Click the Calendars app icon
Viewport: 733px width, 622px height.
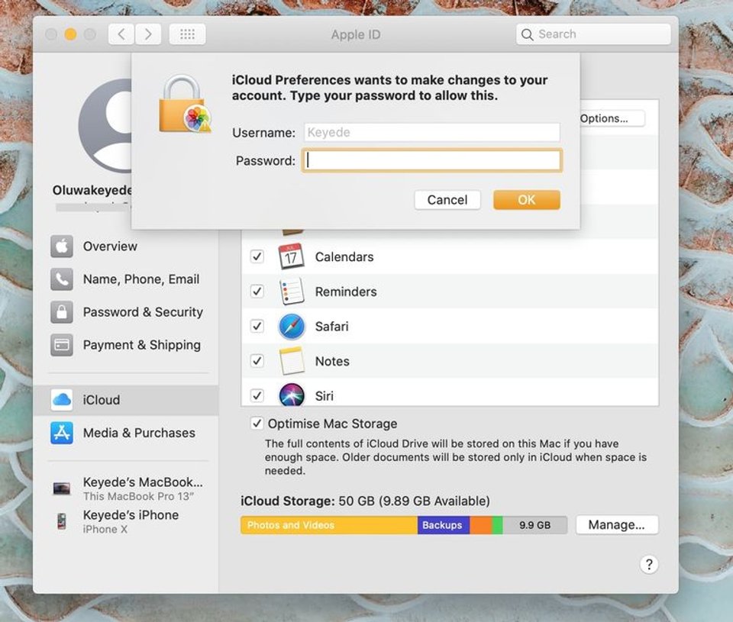click(291, 256)
